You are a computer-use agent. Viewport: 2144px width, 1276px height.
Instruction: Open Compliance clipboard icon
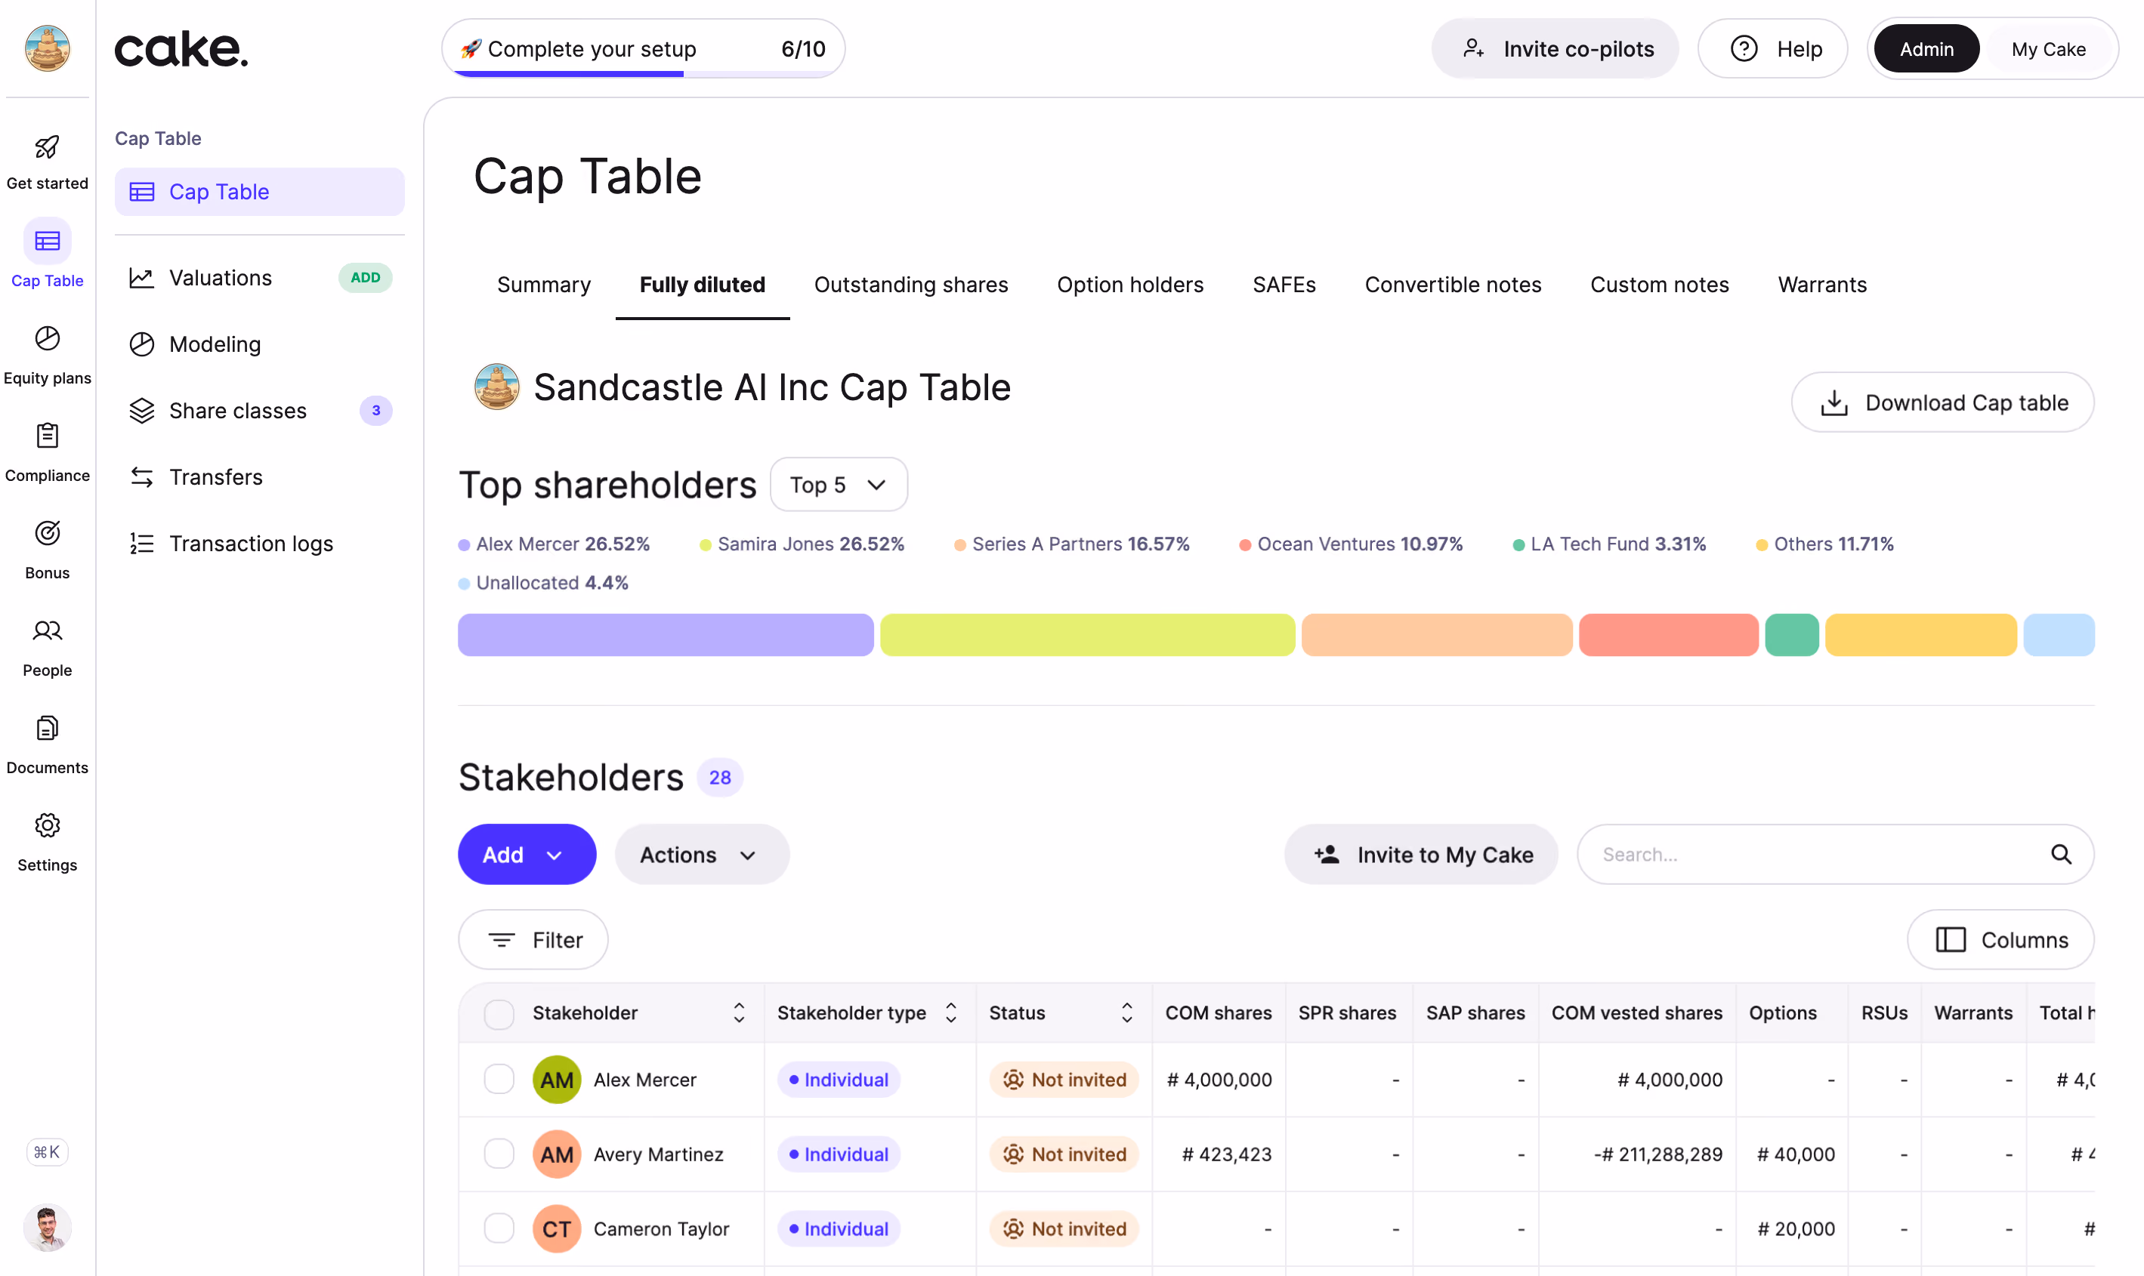48,436
